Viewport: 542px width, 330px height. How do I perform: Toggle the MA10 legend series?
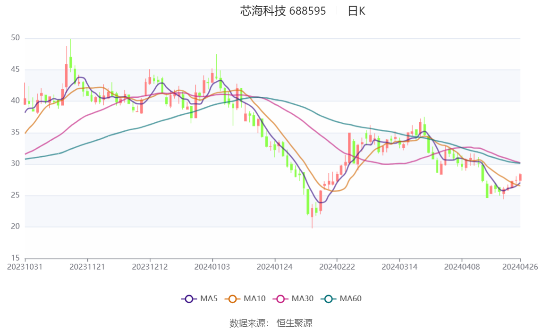tap(245, 298)
